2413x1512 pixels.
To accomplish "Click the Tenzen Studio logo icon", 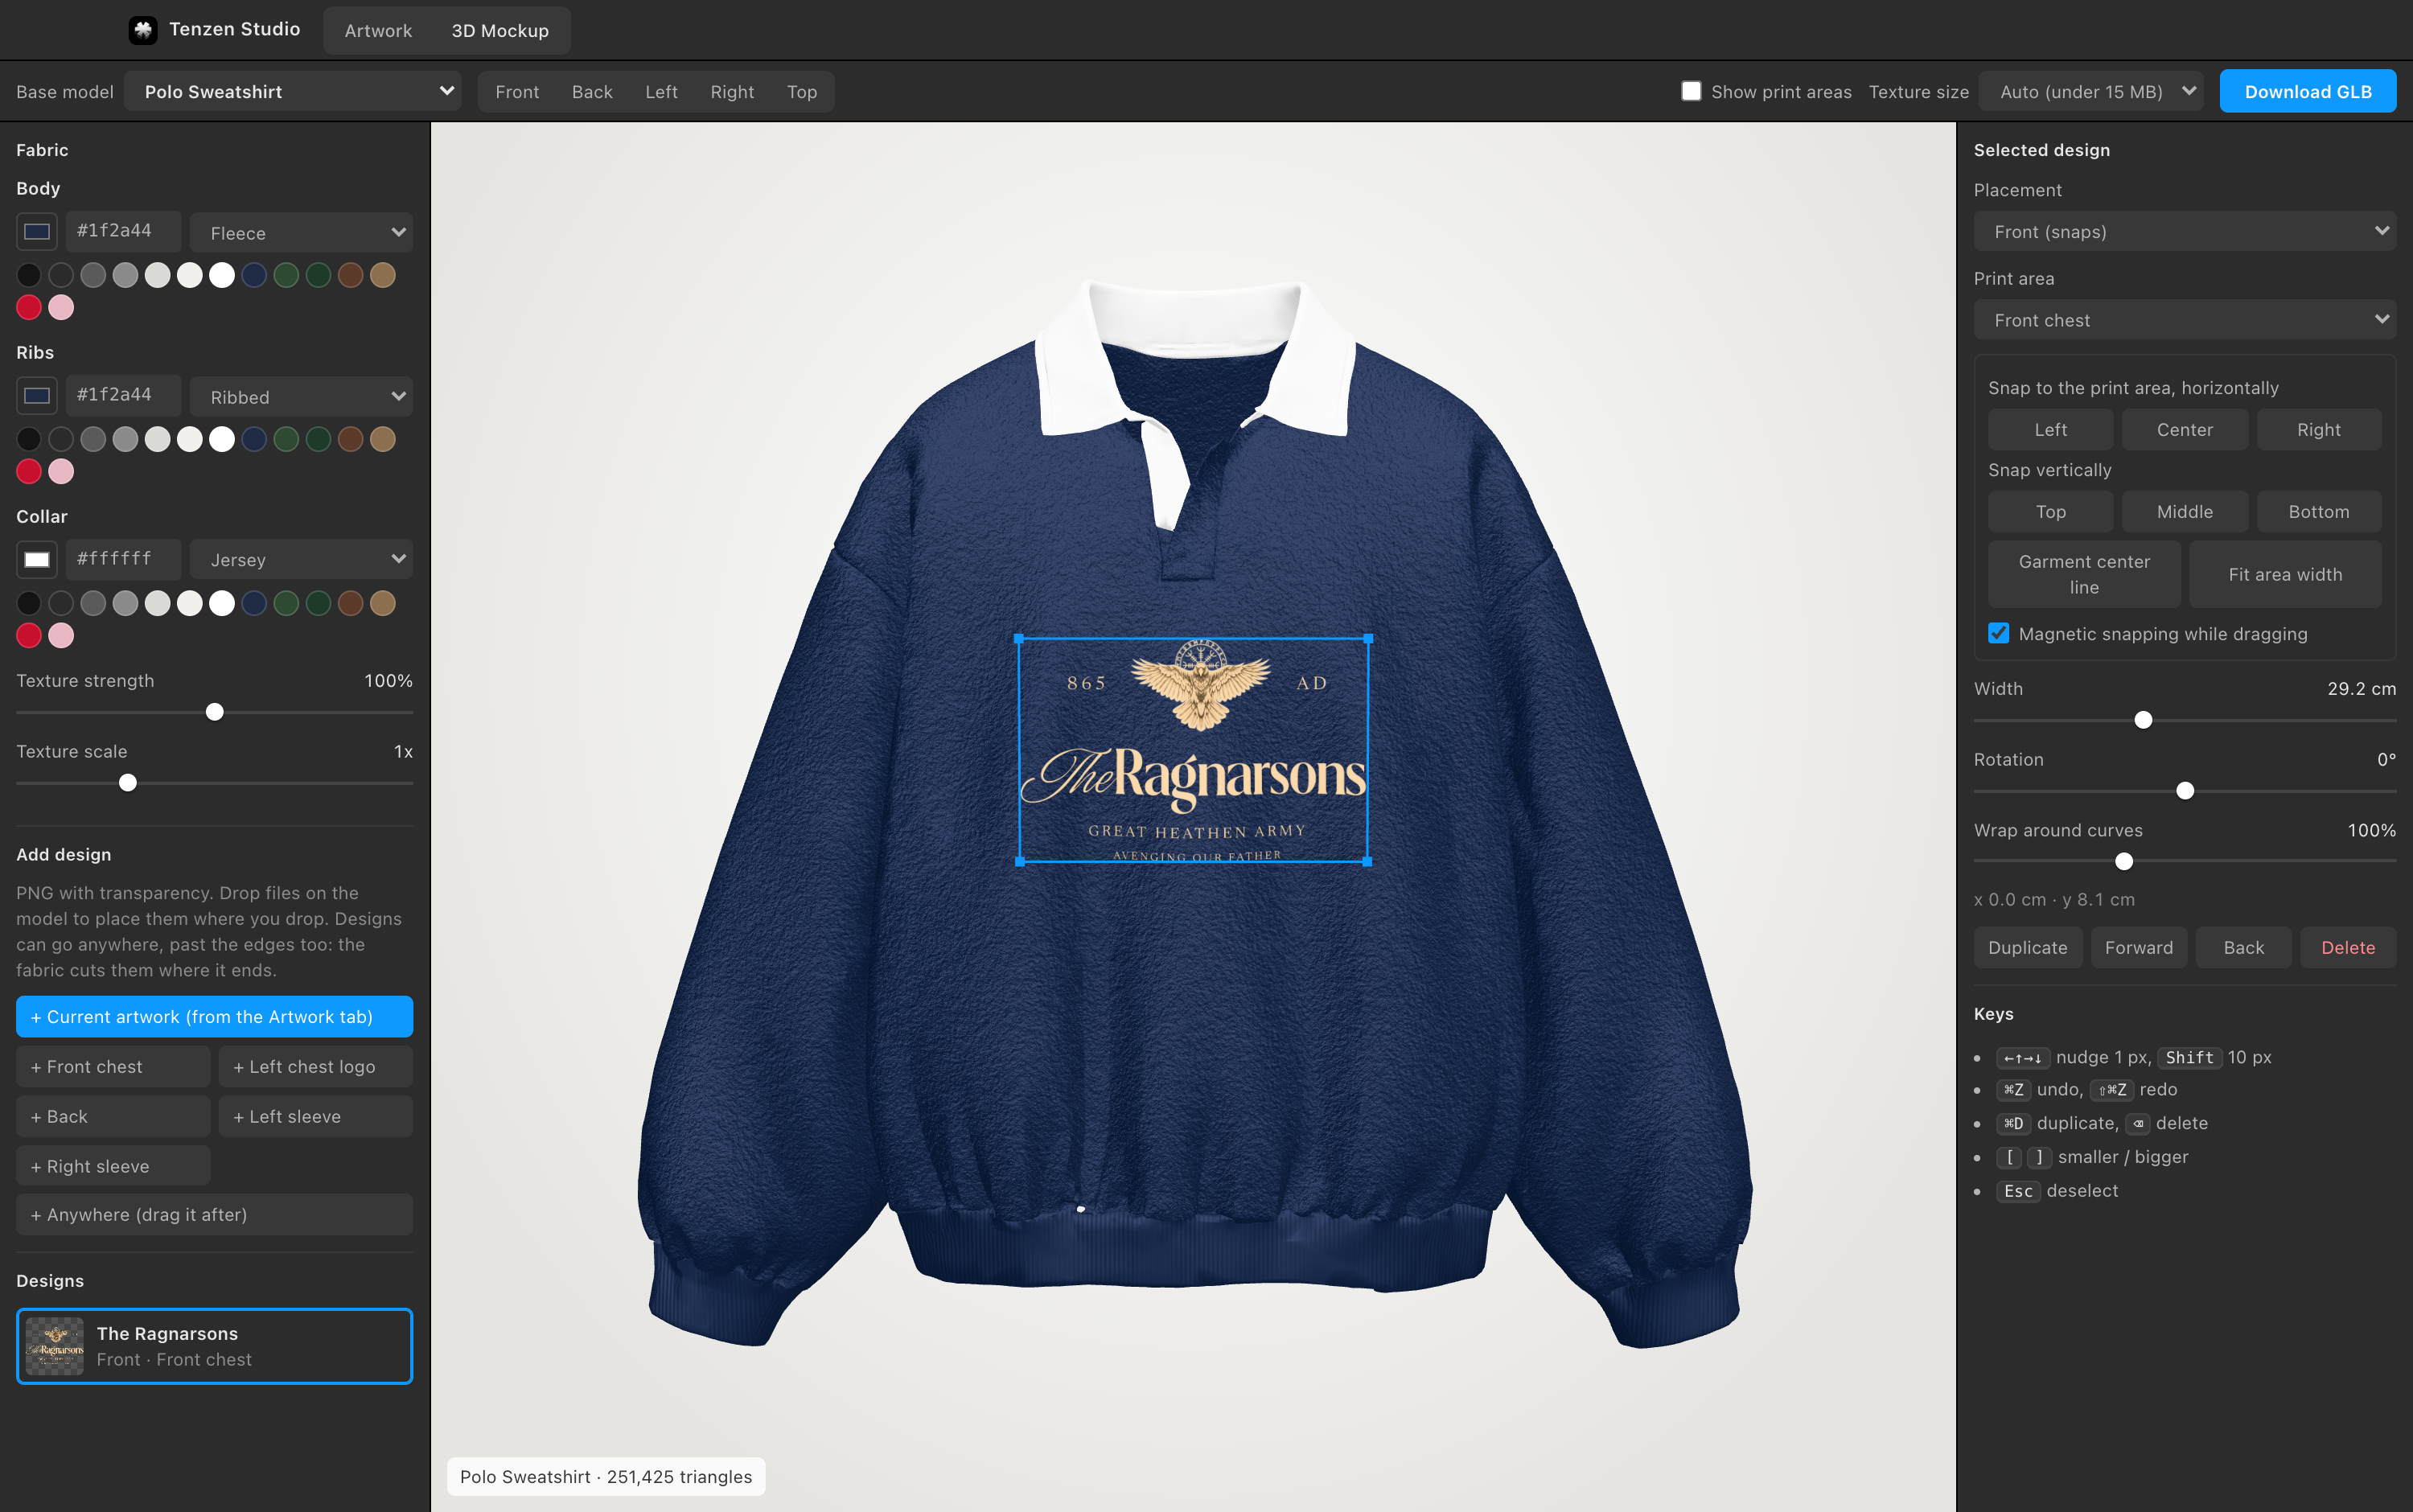I will pyautogui.click(x=143, y=30).
